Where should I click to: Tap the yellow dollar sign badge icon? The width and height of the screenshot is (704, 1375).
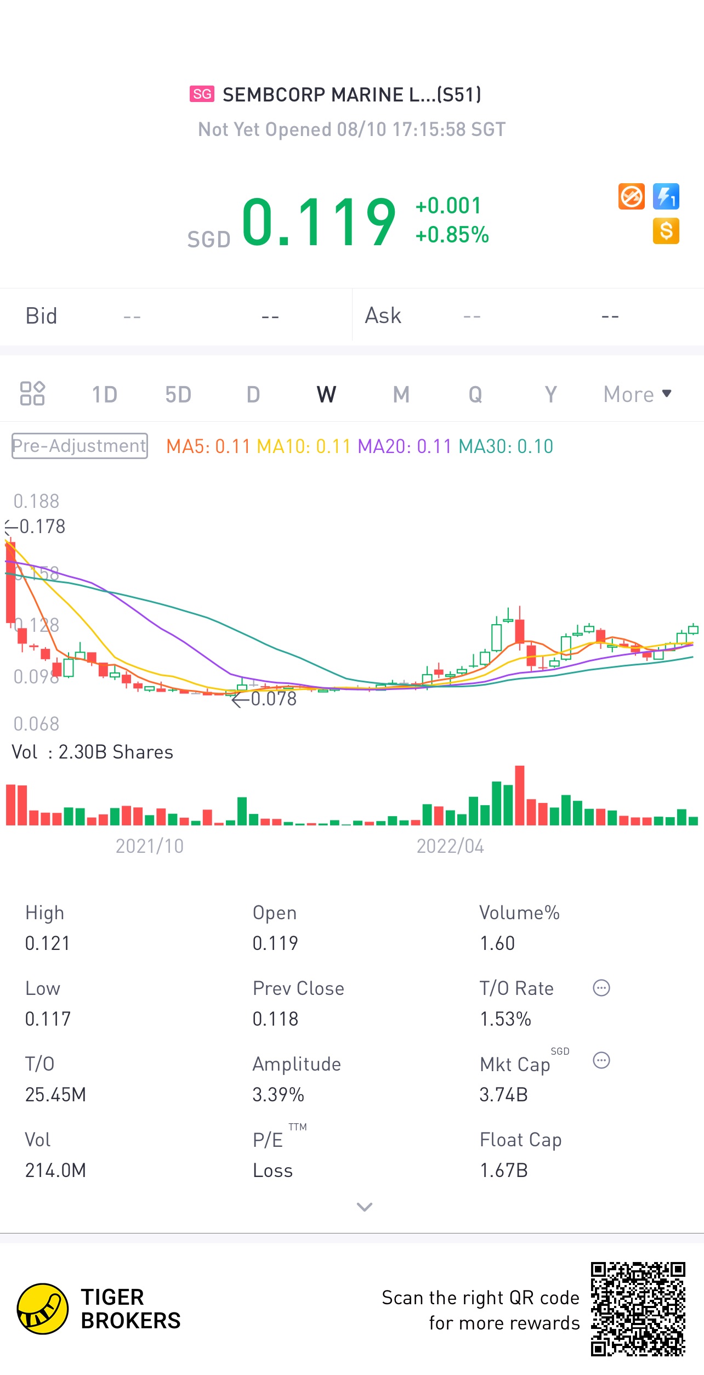tap(666, 231)
